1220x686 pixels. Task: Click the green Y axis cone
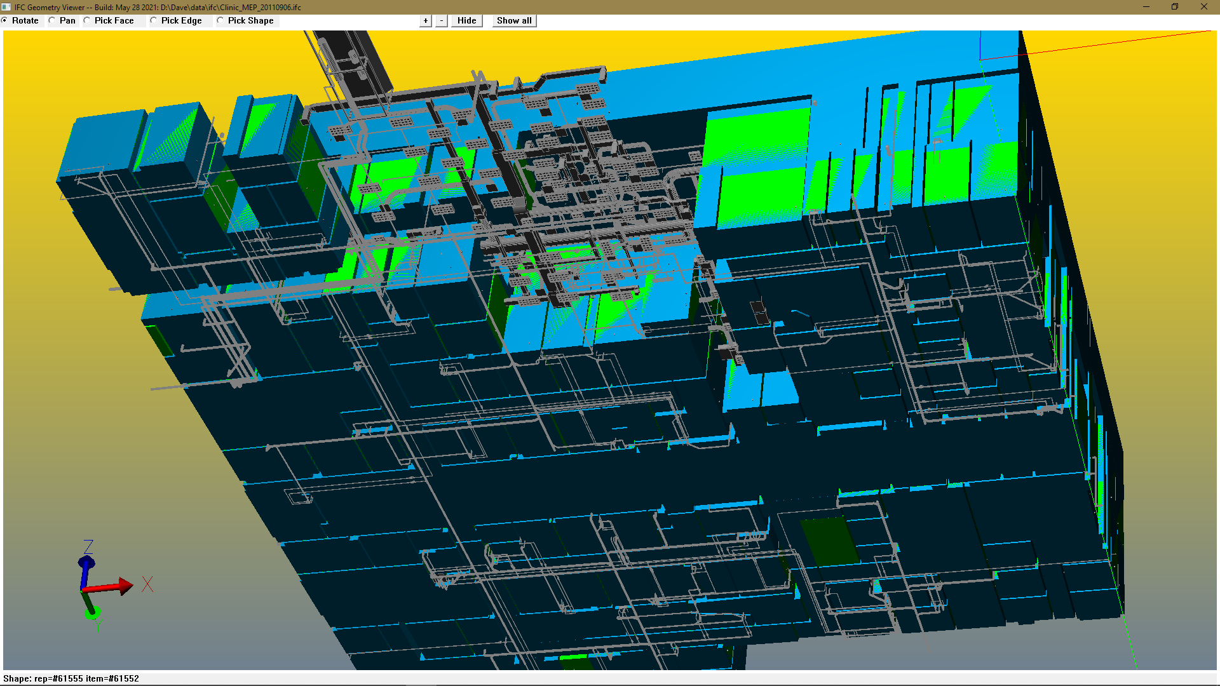(x=91, y=612)
